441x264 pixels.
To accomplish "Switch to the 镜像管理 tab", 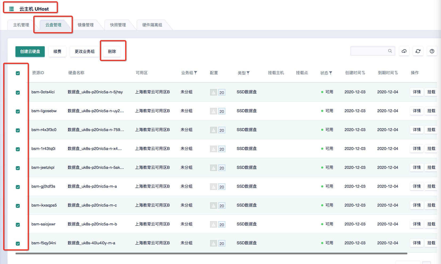I will pyautogui.click(x=85, y=25).
